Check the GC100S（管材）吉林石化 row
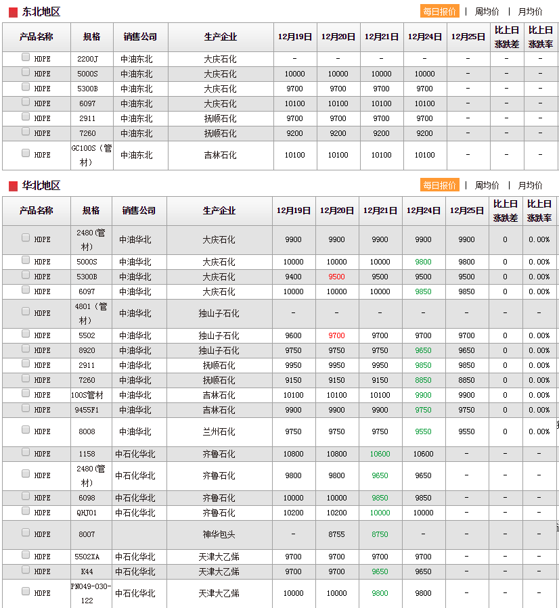Image resolution: width=559 pixels, height=608 pixels. (26, 153)
